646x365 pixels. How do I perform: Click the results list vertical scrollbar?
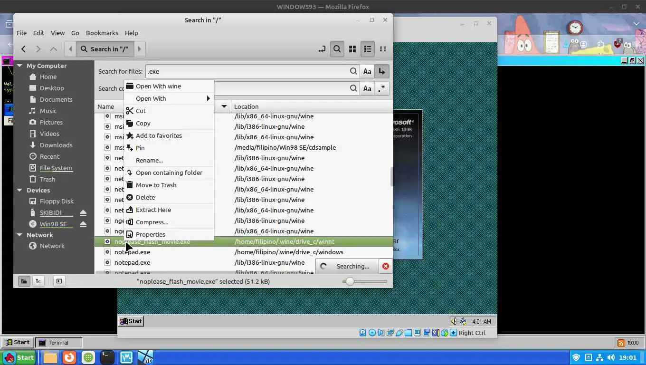tap(391, 177)
